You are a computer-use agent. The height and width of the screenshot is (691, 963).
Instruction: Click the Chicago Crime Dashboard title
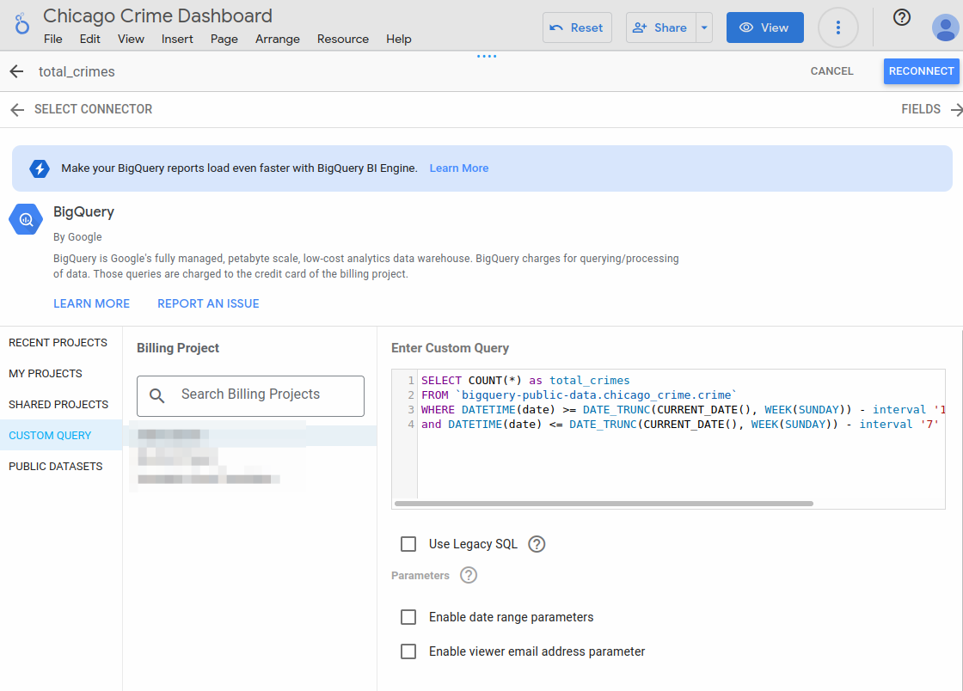point(157,16)
